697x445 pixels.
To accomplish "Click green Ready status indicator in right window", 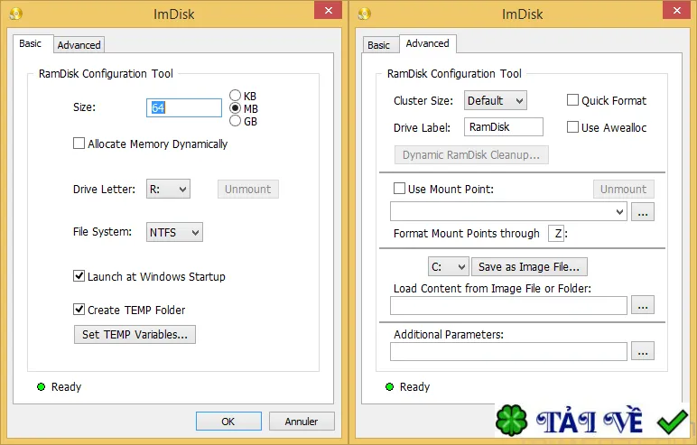I will pos(389,386).
